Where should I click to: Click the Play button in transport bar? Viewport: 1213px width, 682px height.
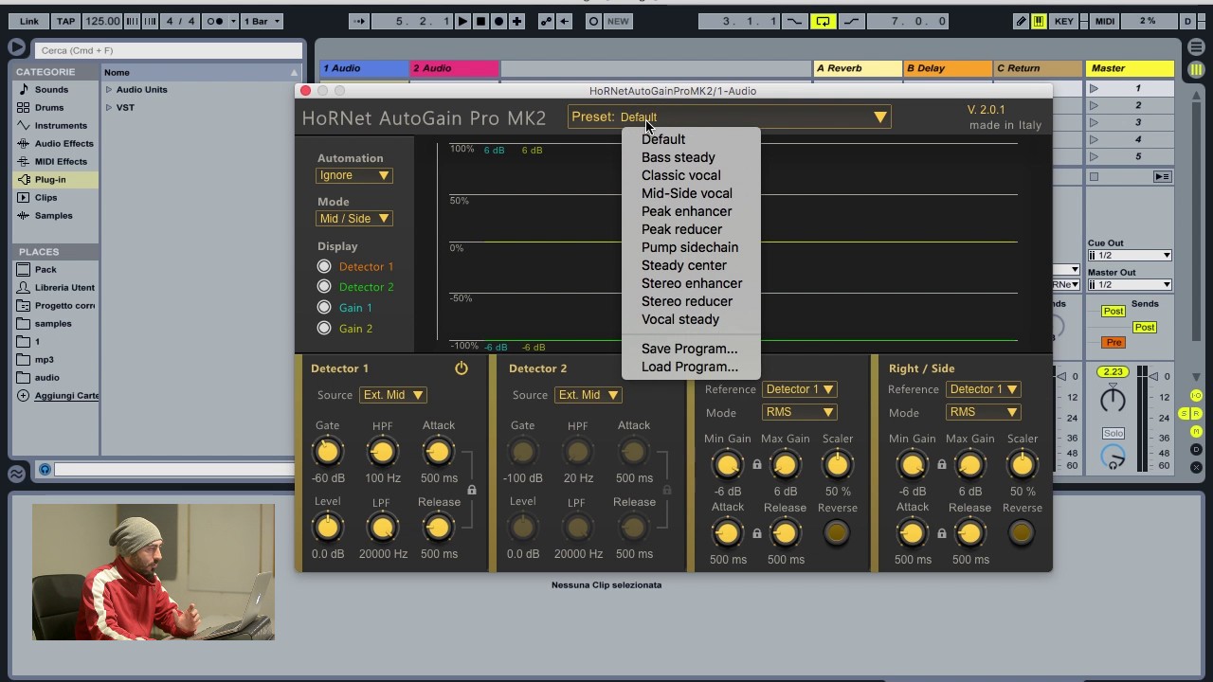pos(462,21)
